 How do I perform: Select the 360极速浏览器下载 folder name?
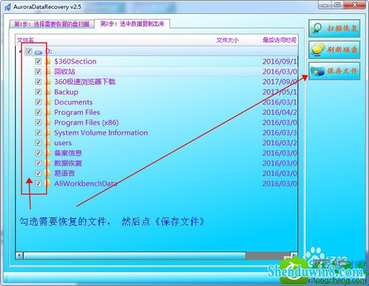[85, 82]
